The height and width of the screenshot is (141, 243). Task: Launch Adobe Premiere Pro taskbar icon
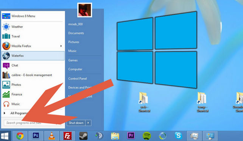point(131,136)
